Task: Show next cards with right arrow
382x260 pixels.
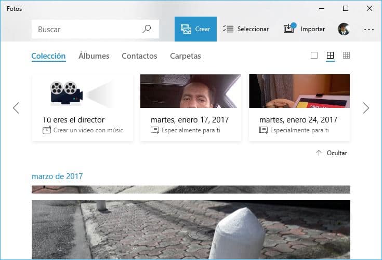Action: 366,108
